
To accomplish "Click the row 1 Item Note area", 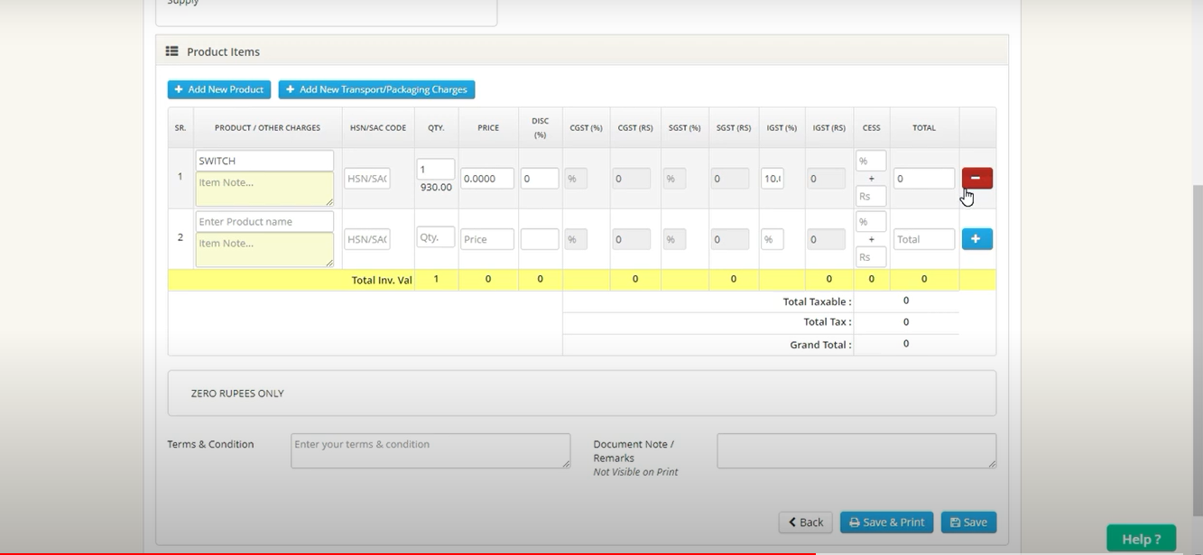I will click(x=264, y=189).
